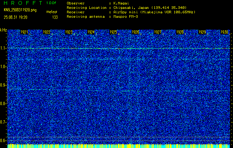Click the date stamp 25.08.31 19:20
Image resolution: width=233 pixels, height=148 pixels.
click(x=16, y=17)
